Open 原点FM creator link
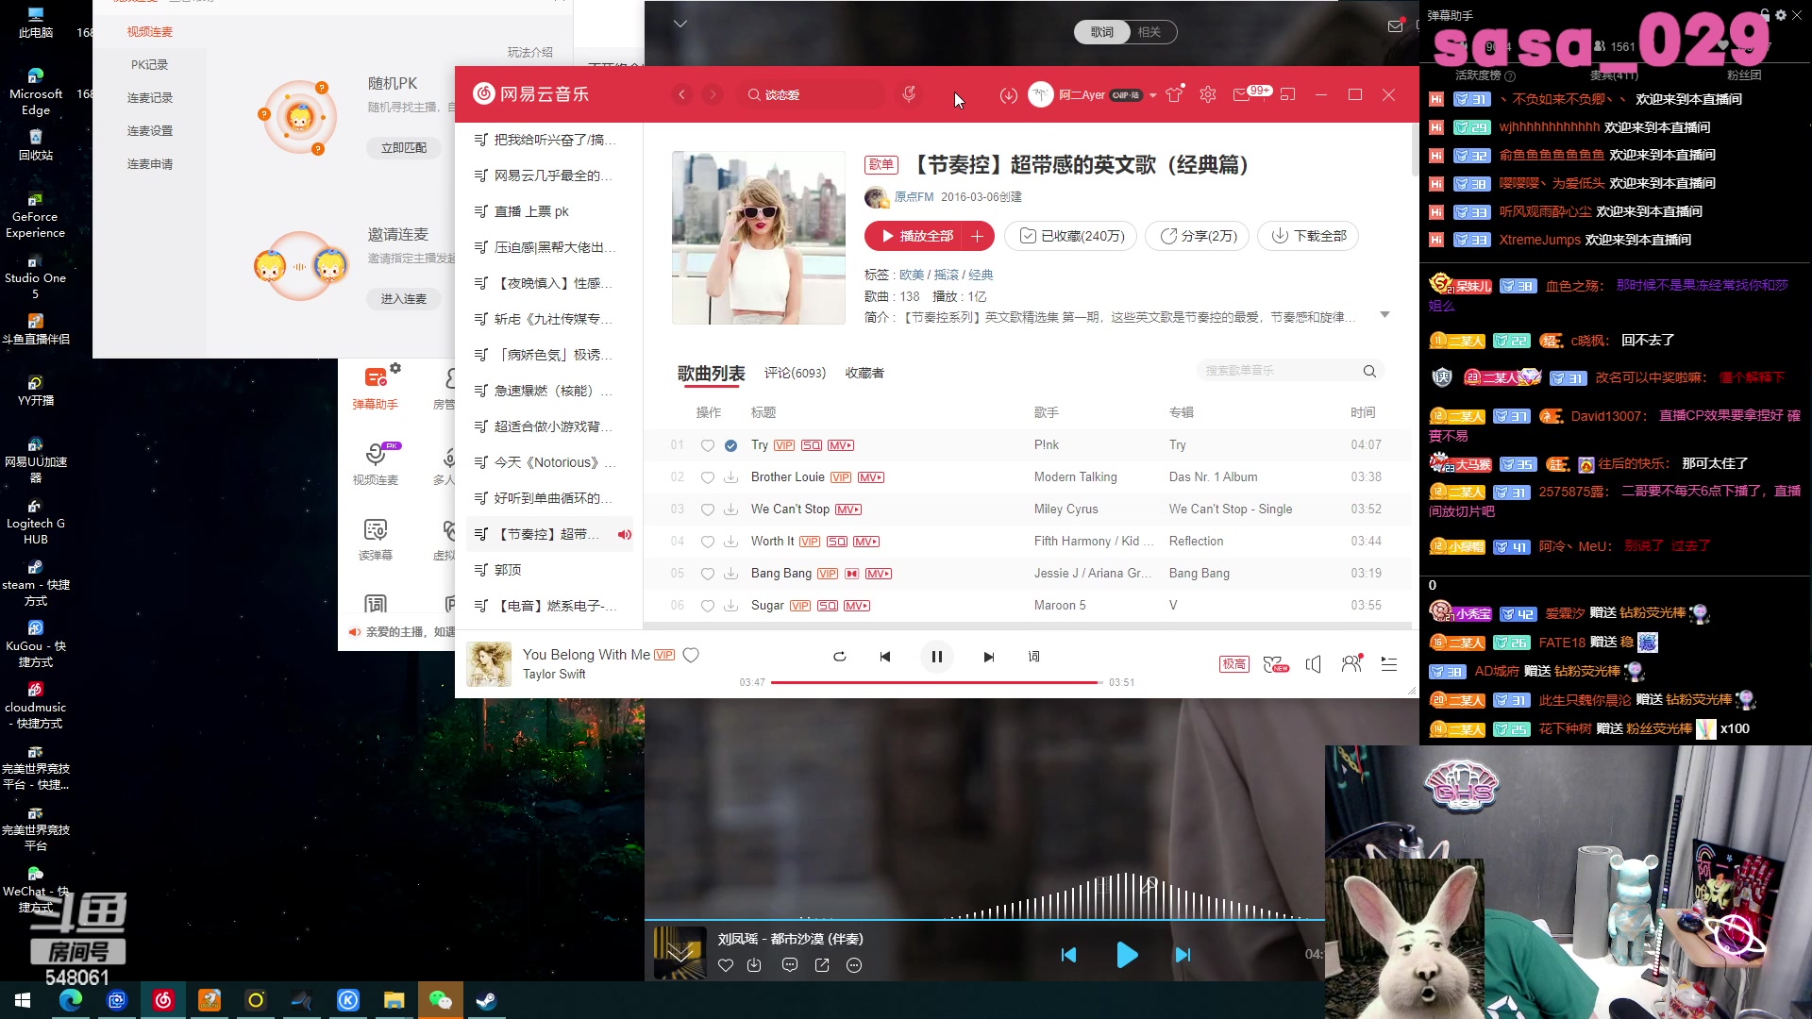This screenshot has height=1019, width=1812. click(x=913, y=197)
